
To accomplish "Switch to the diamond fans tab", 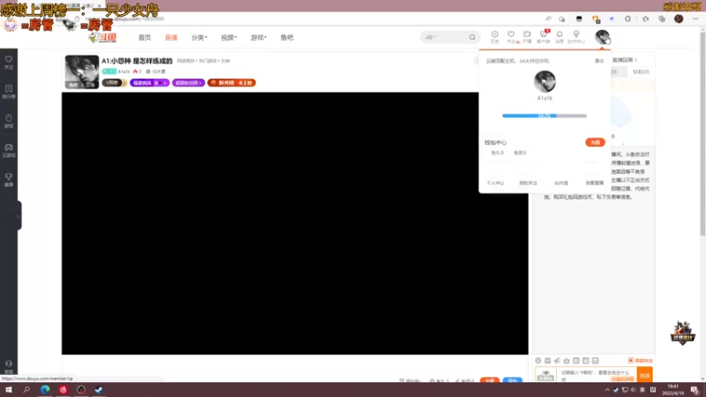I will click(x=642, y=72).
